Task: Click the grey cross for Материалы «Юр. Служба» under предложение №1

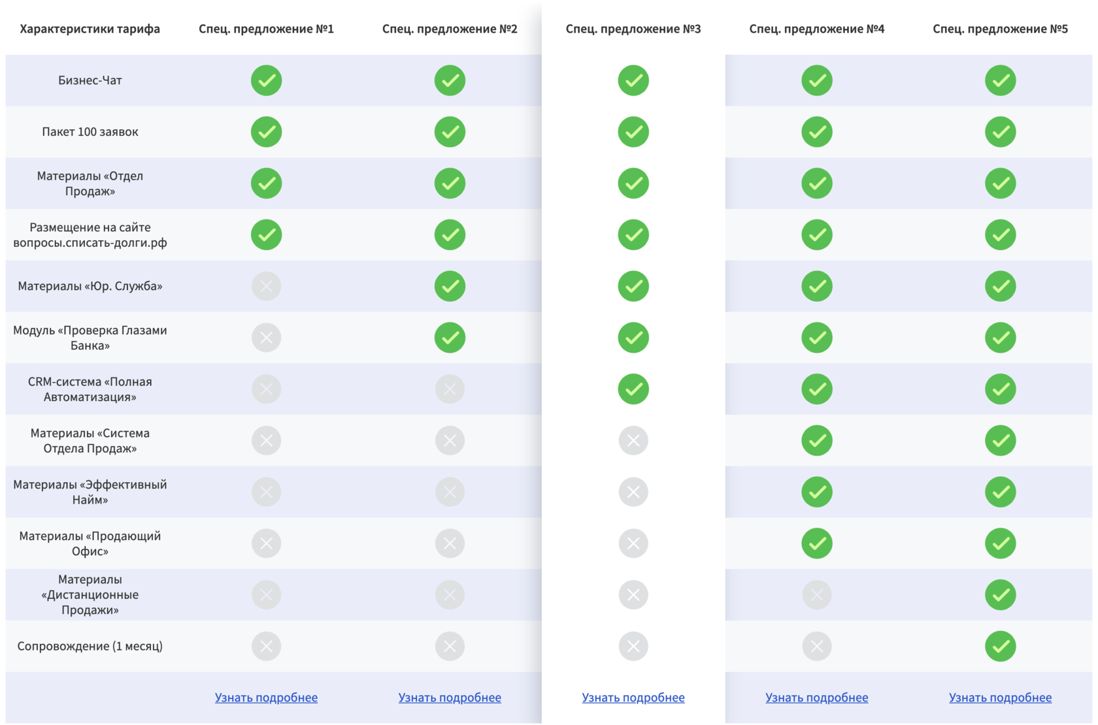Action: click(x=266, y=286)
